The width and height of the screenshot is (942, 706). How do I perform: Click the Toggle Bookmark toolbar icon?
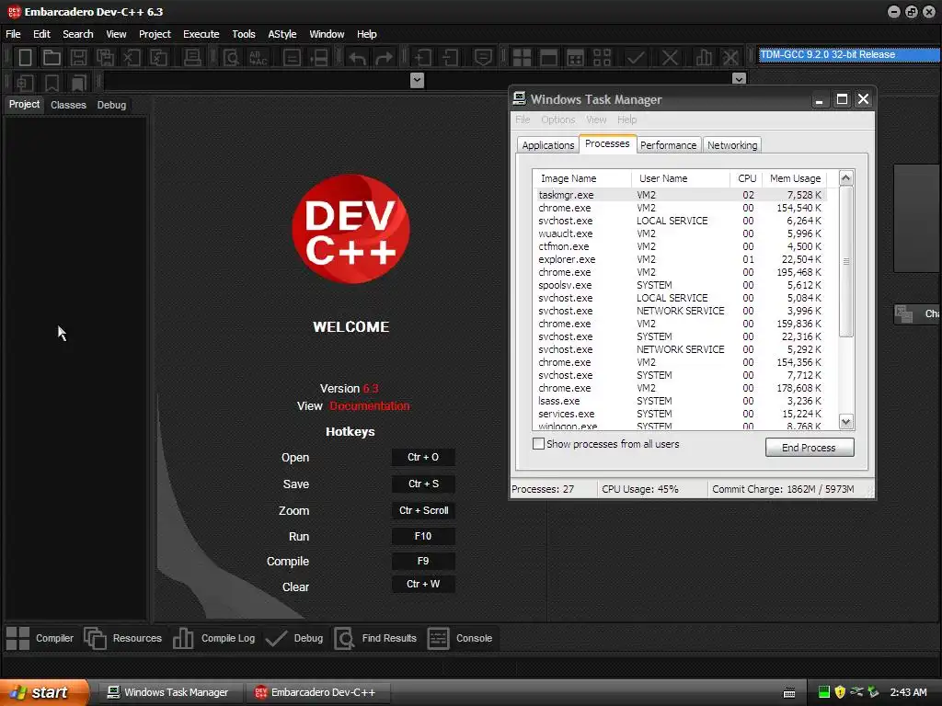click(52, 82)
